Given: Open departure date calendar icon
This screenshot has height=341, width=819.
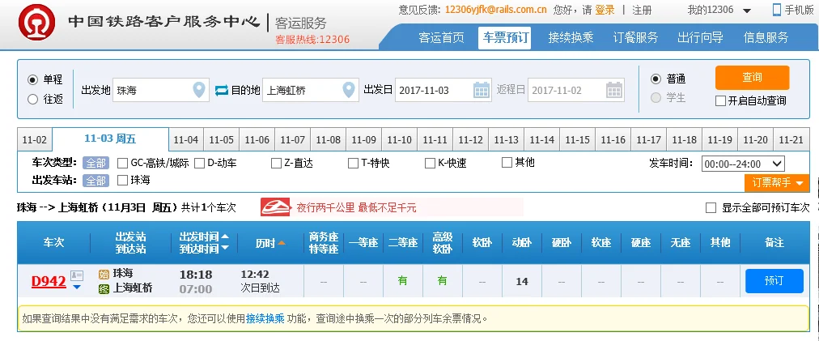Looking at the screenshot, I should click(x=482, y=90).
